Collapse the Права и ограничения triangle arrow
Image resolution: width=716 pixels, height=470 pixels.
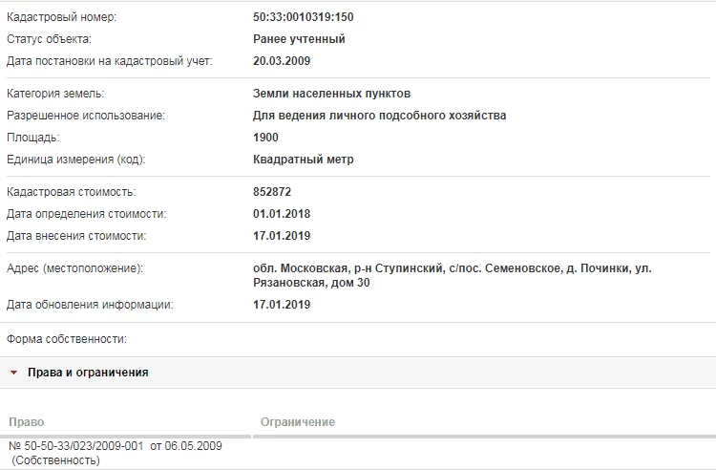[x=13, y=373]
